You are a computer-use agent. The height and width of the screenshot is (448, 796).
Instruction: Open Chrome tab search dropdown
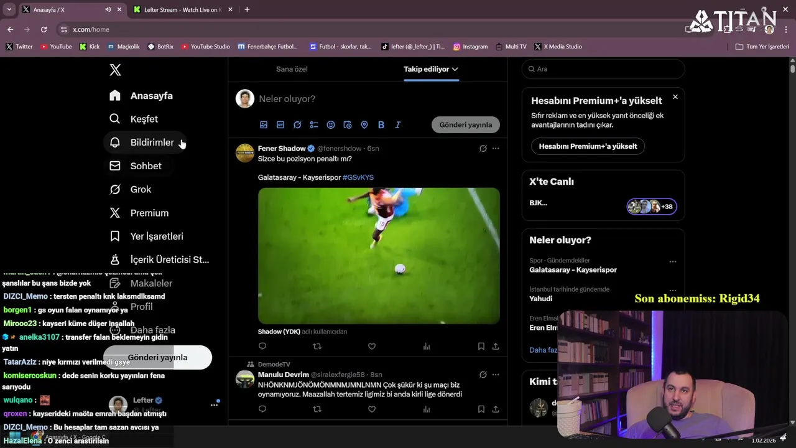point(9,9)
